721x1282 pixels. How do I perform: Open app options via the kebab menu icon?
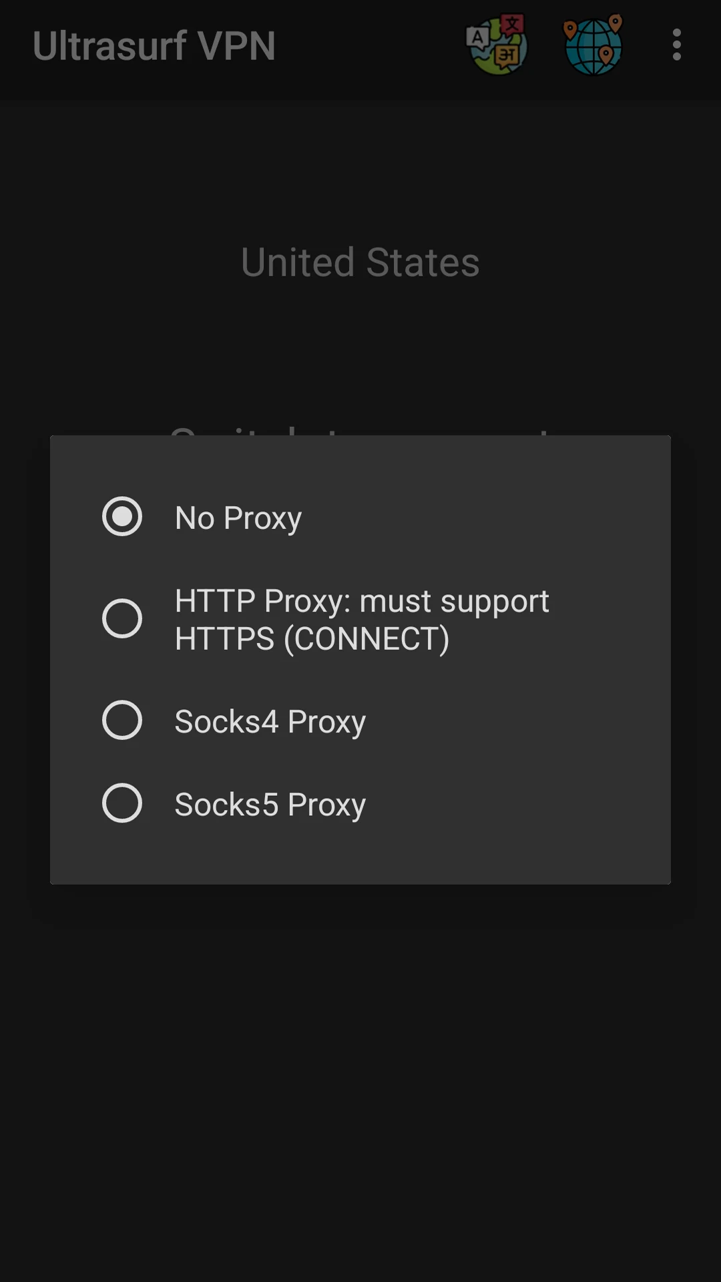click(676, 45)
